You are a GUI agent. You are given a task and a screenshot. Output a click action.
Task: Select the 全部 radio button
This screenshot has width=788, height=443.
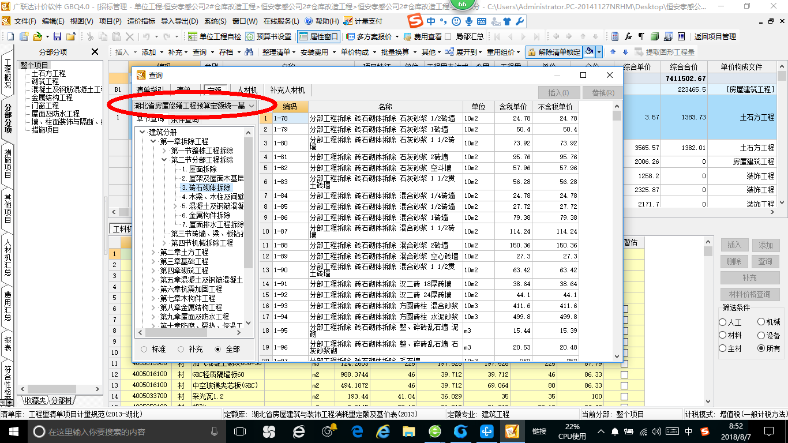click(217, 349)
